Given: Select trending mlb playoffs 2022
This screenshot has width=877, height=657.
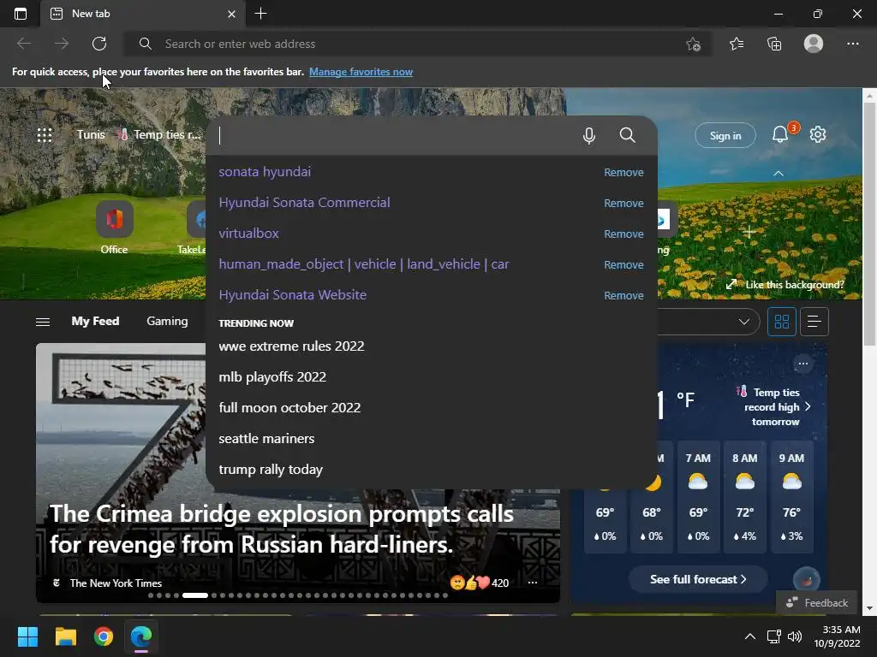Looking at the screenshot, I should pyautogui.click(x=272, y=376).
